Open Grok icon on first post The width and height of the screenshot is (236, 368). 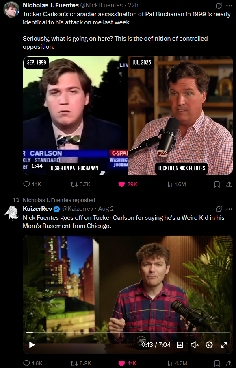click(x=219, y=5)
